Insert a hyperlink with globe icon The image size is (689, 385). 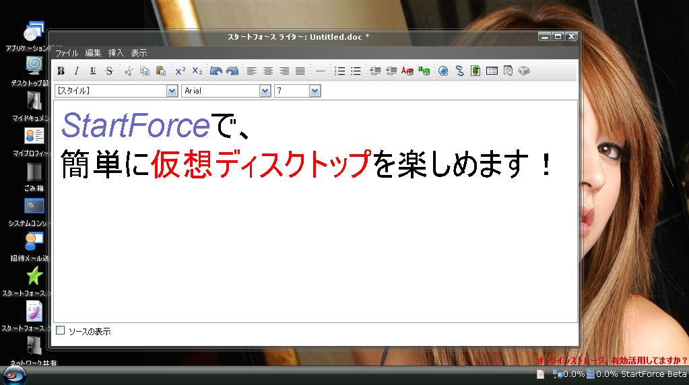coord(443,71)
